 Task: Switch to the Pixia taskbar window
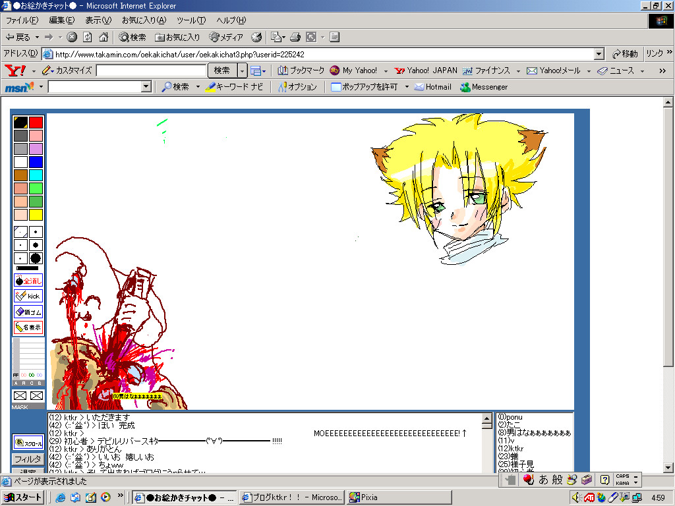(x=399, y=497)
